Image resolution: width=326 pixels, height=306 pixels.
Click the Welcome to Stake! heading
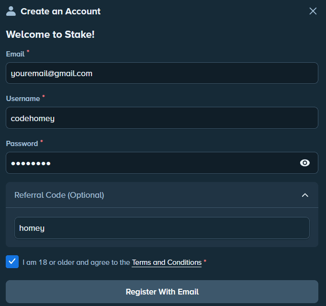click(50, 34)
